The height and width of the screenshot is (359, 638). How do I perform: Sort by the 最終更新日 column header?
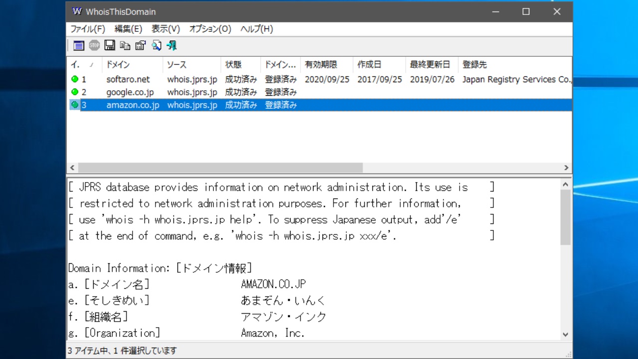click(x=432, y=64)
